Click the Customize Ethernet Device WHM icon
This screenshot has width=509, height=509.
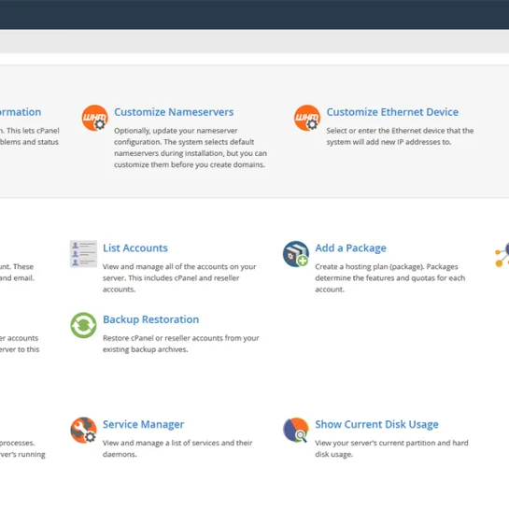click(307, 118)
